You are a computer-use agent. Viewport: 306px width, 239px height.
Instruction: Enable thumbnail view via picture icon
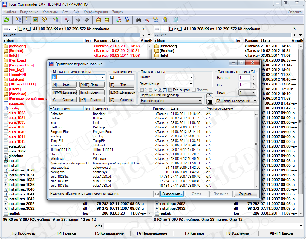click(x=35, y=20)
